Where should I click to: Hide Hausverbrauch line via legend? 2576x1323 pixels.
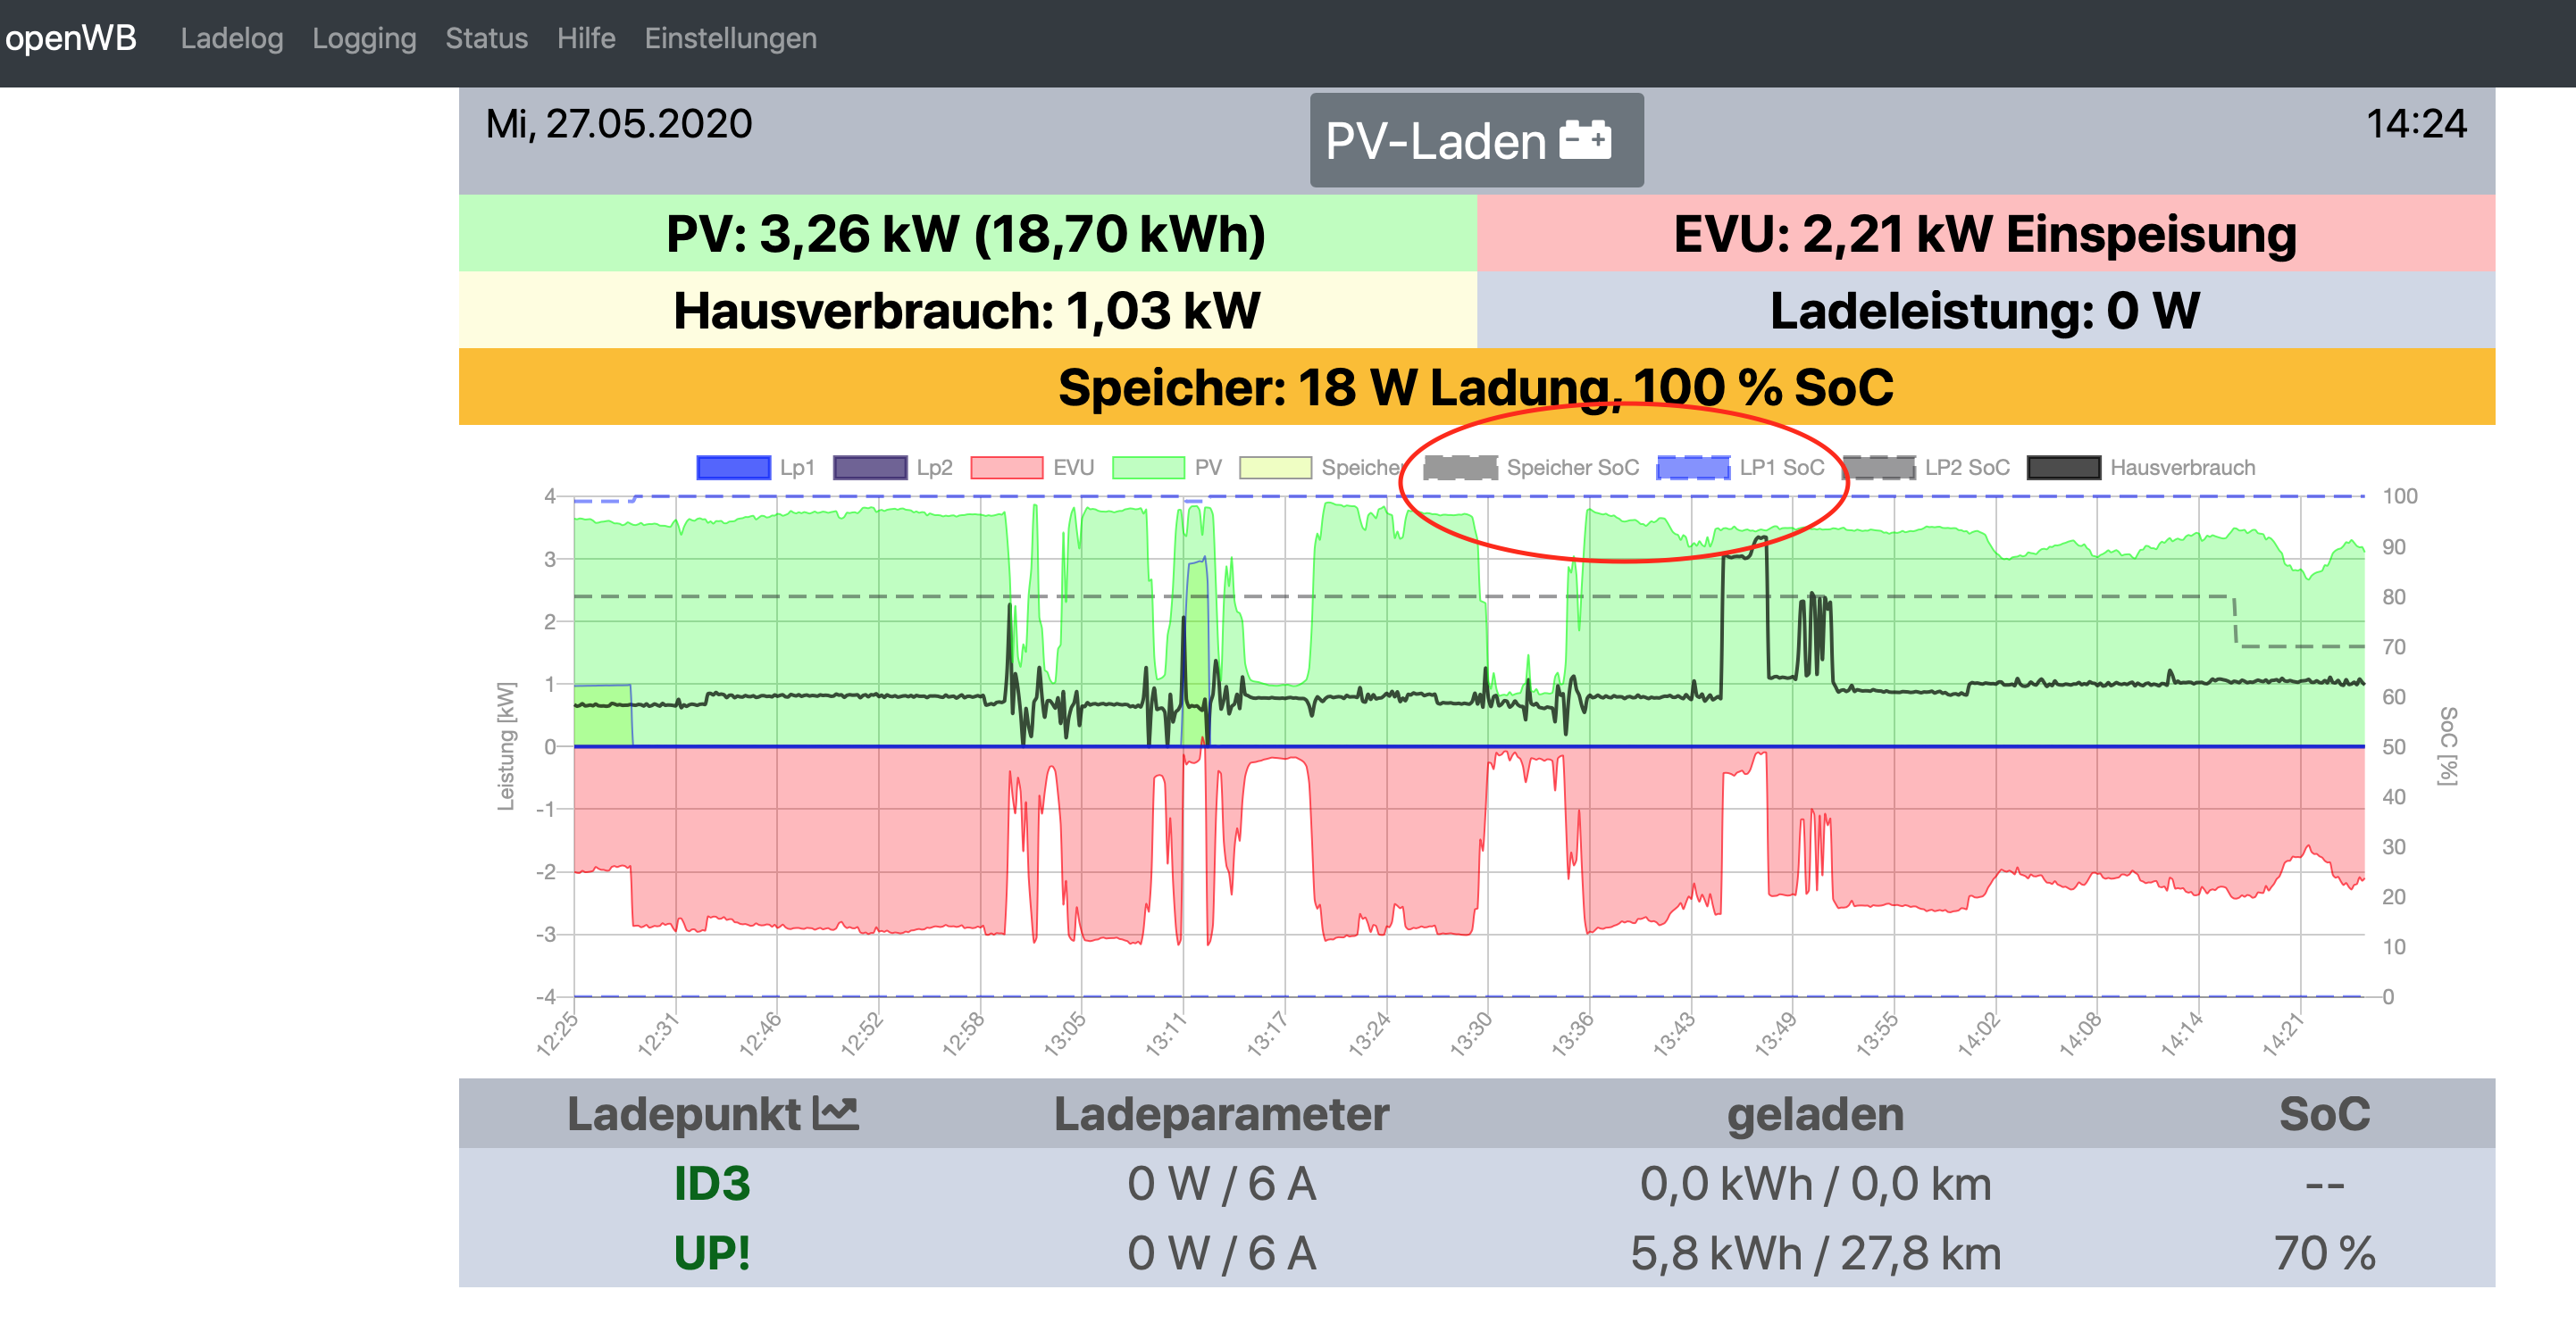(x=2063, y=468)
